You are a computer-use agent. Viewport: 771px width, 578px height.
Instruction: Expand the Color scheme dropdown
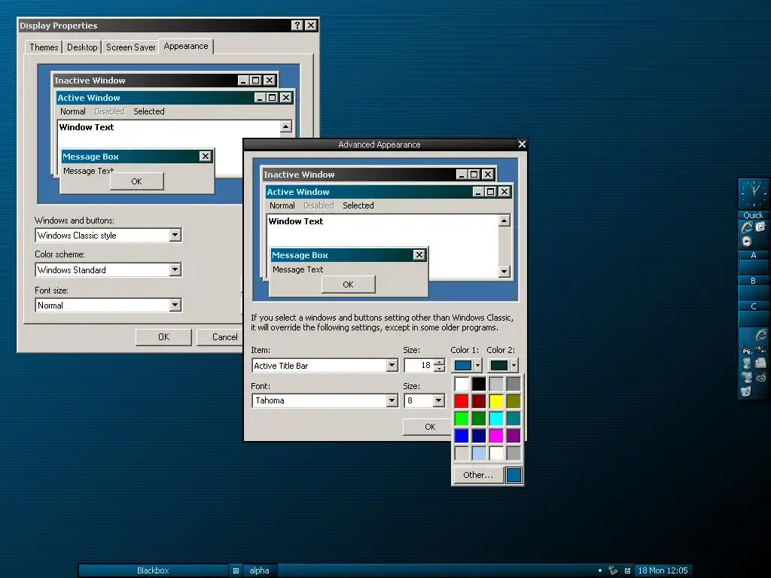(x=175, y=269)
